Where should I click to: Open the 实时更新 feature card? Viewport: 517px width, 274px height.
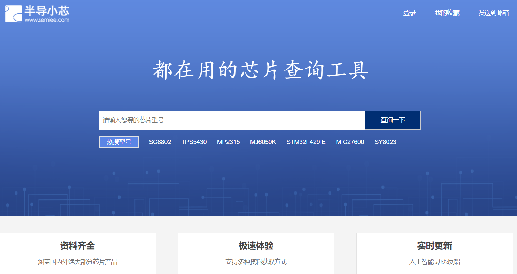tap(434, 245)
